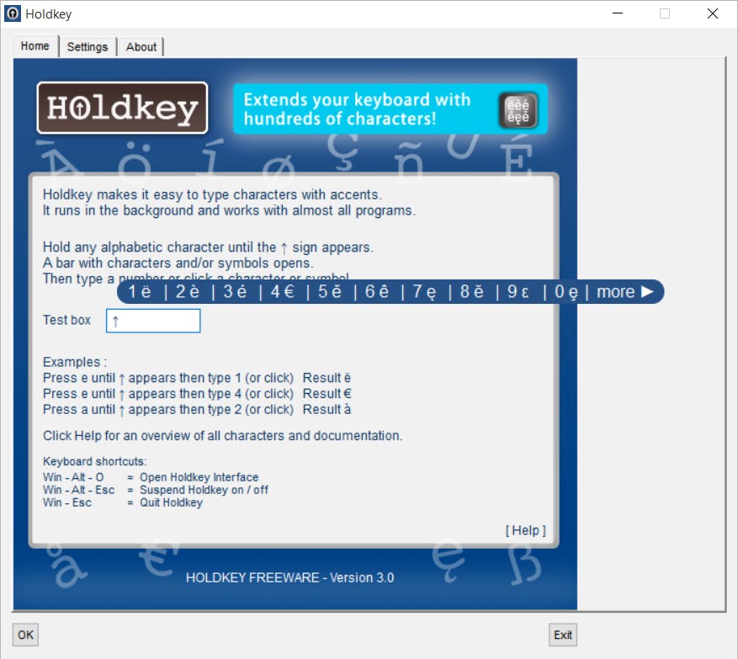Click the 'Suspend Holdkey on / off' text
Viewport: 738px width, 659px height.
[204, 490]
